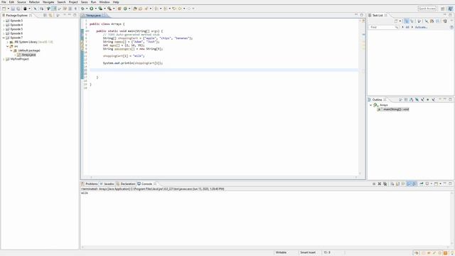Click Remove Launch X icon in Console
The width and height of the screenshot is (455, 256).
(380, 183)
